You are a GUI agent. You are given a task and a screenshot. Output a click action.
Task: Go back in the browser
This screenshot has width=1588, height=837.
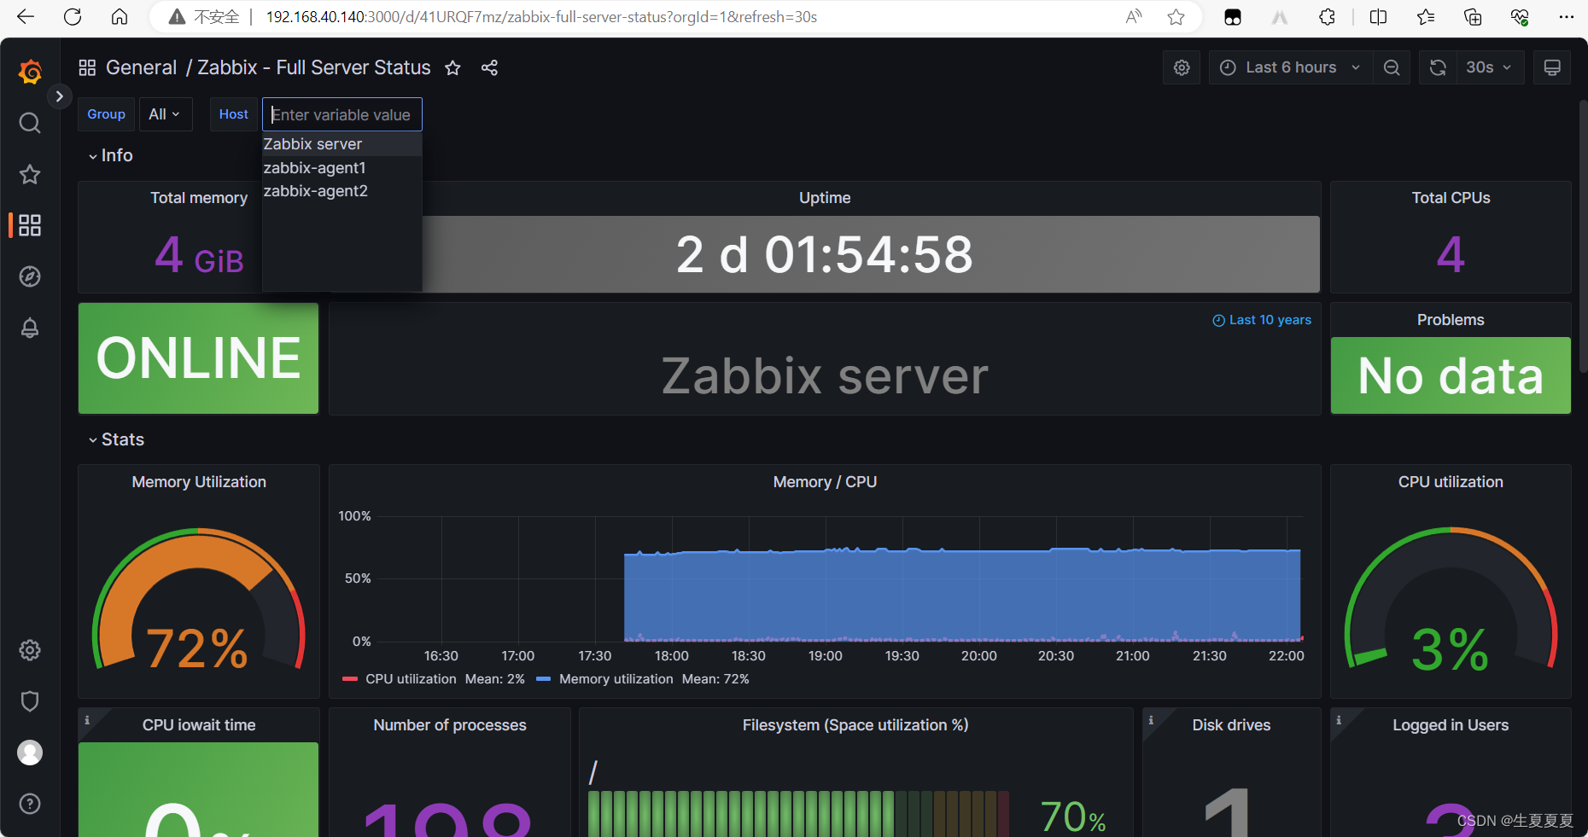[x=26, y=16]
